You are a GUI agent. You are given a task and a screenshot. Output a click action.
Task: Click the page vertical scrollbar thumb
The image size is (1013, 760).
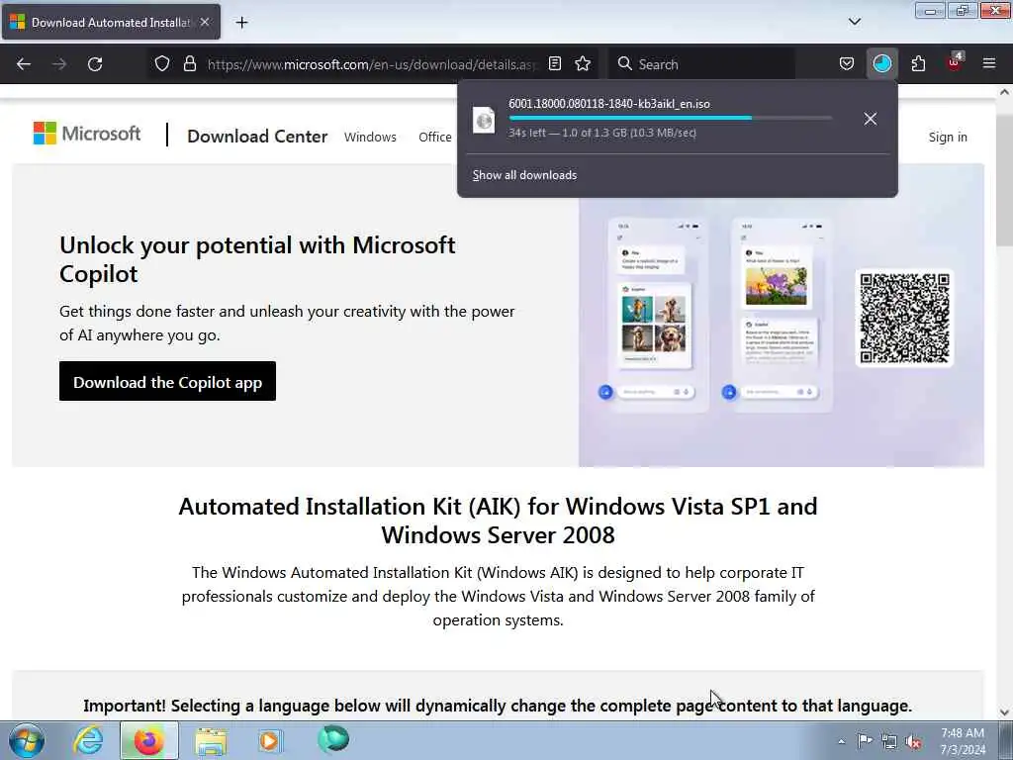point(1004,179)
